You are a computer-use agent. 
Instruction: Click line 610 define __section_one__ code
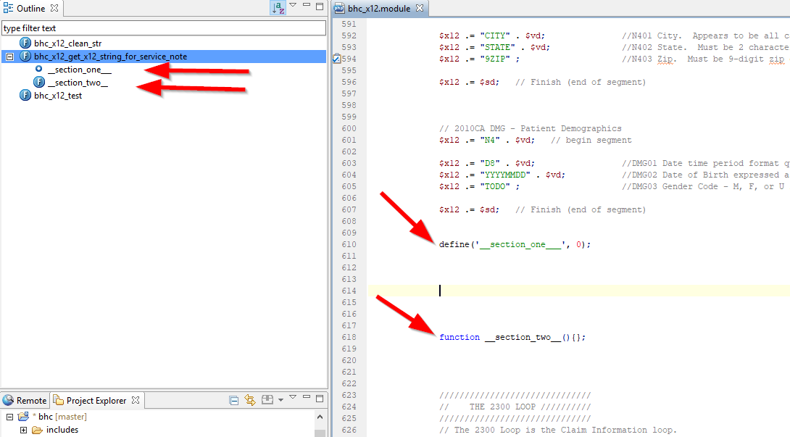[515, 244]
